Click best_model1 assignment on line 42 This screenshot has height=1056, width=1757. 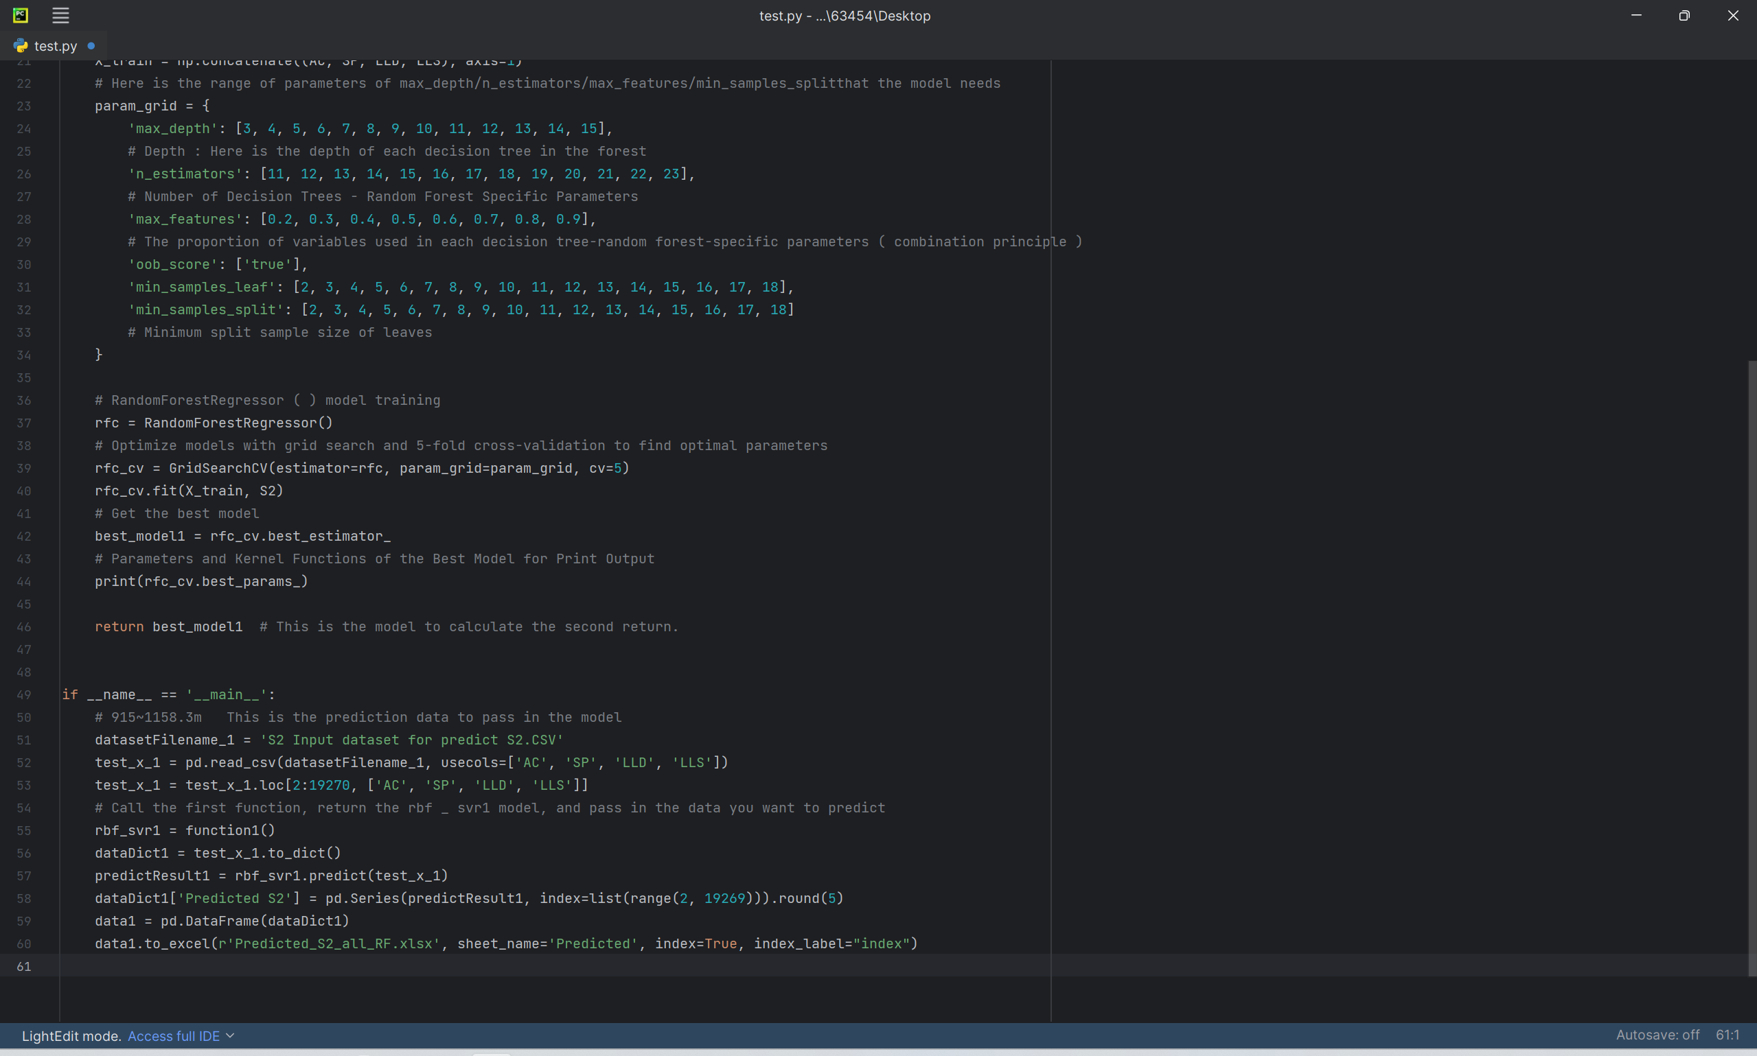(x=243, y=536)
